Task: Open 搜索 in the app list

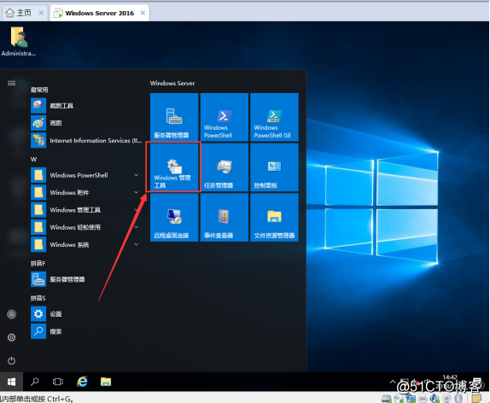Action: (x=86, y=331)
